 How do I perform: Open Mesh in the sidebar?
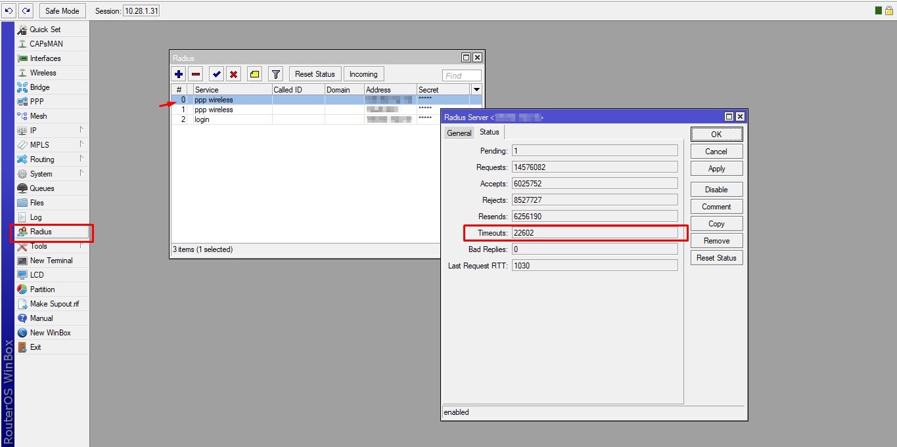tap(52, 116)
